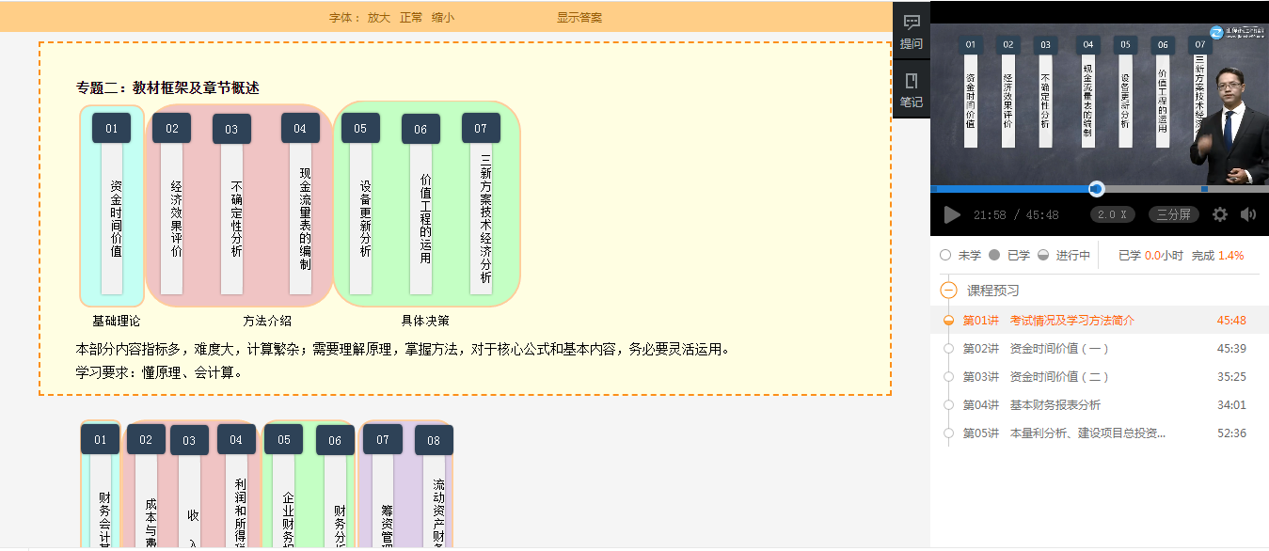Click 显示答案 to show answers

579,18
